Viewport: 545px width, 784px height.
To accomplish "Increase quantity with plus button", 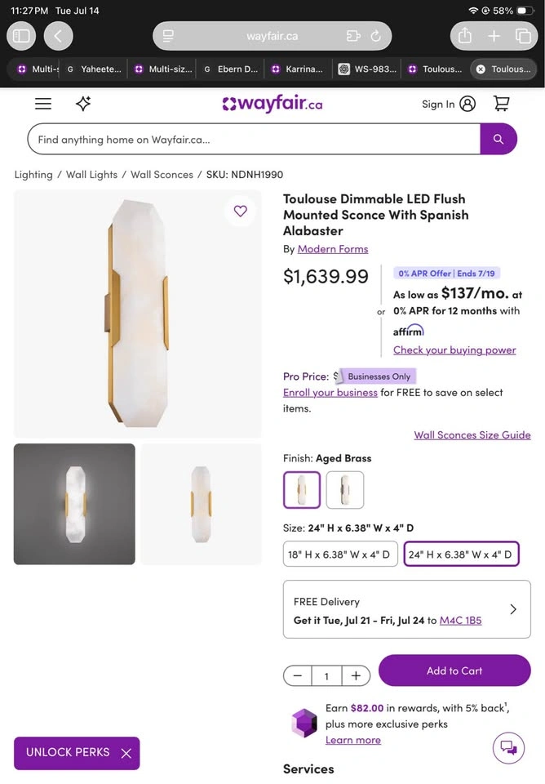I will click(356, 676).
